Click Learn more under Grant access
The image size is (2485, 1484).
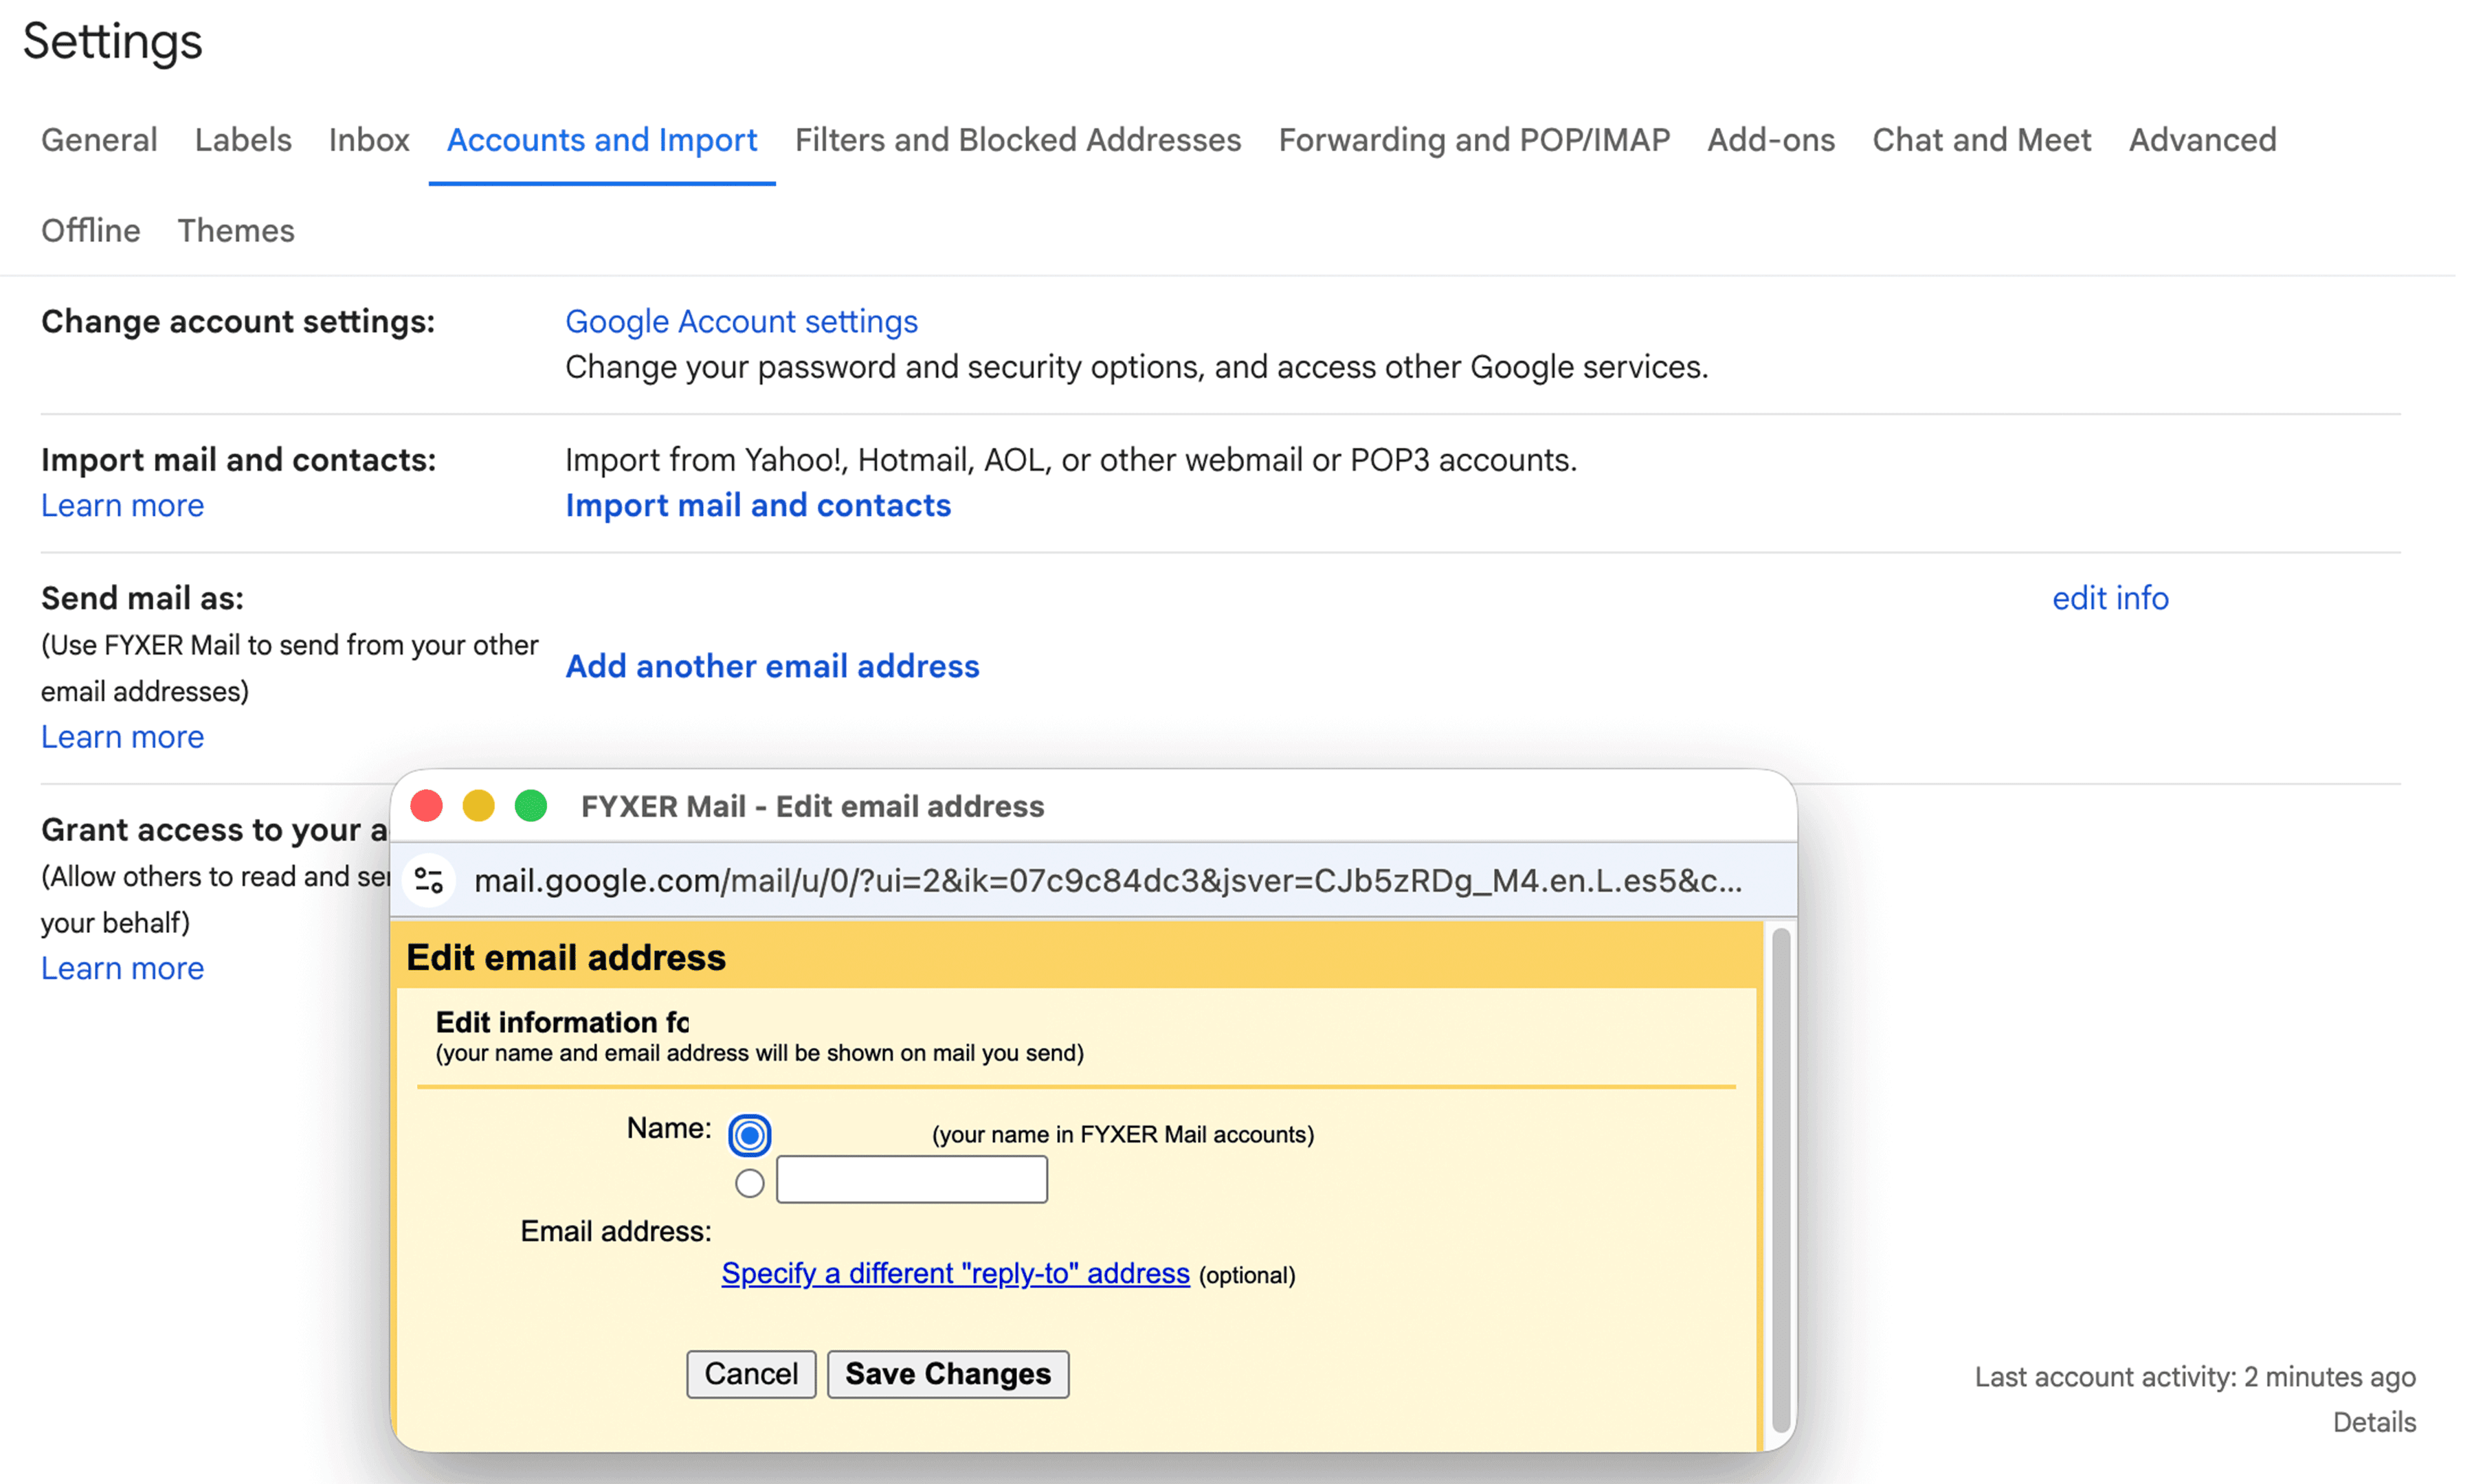pyautogui.click(x=122, y=968)
